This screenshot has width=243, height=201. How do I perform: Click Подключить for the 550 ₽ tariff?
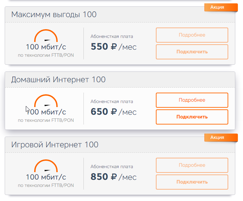[x=192, y=52]
